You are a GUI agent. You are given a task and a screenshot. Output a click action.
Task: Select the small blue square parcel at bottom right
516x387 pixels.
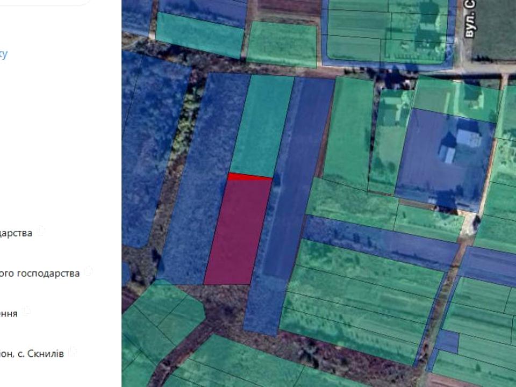(447, 341)
